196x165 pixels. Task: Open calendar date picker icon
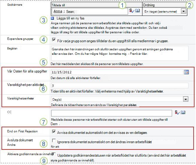coord(186,72)
